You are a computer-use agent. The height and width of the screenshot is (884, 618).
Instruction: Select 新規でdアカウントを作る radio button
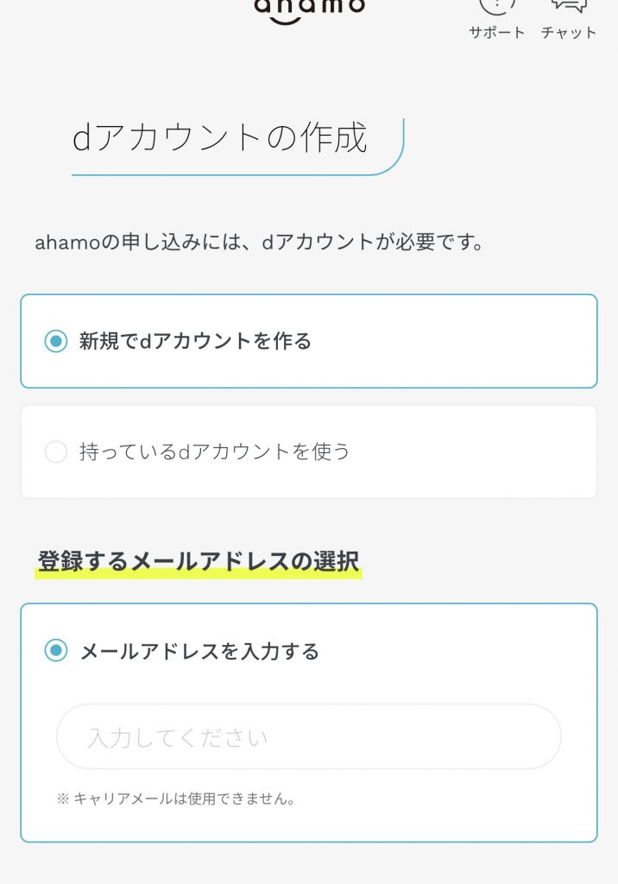coord(57,341)
